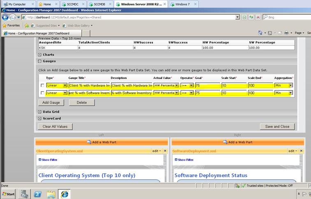Open the Type dropdown in first gauge row
Image resolution: width=311 pixels, height=199 pixels.
coord(65,86)
